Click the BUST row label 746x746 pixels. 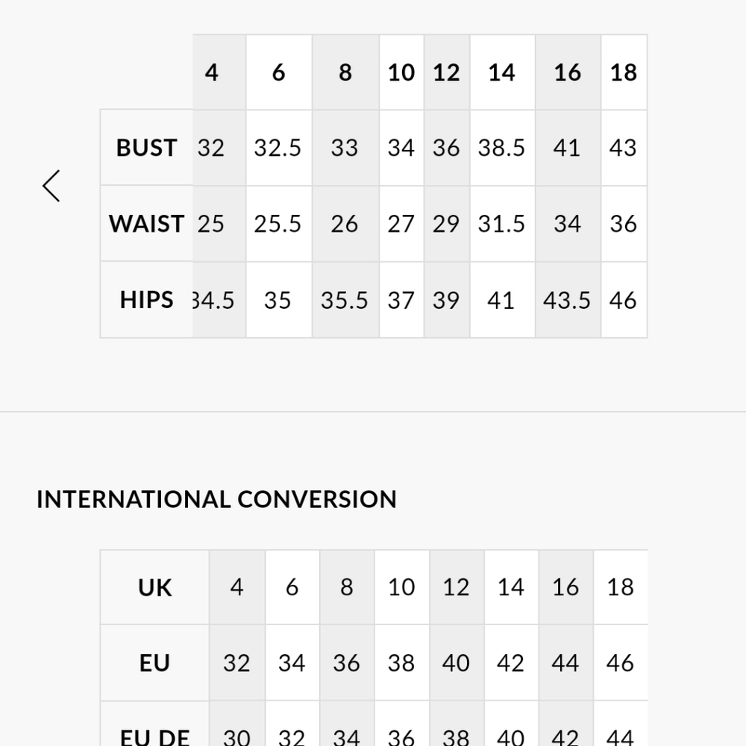tap(147, 148)
